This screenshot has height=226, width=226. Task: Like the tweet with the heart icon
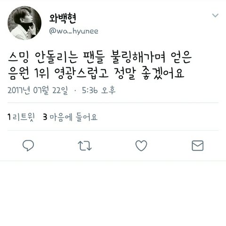tap(141, 145)
